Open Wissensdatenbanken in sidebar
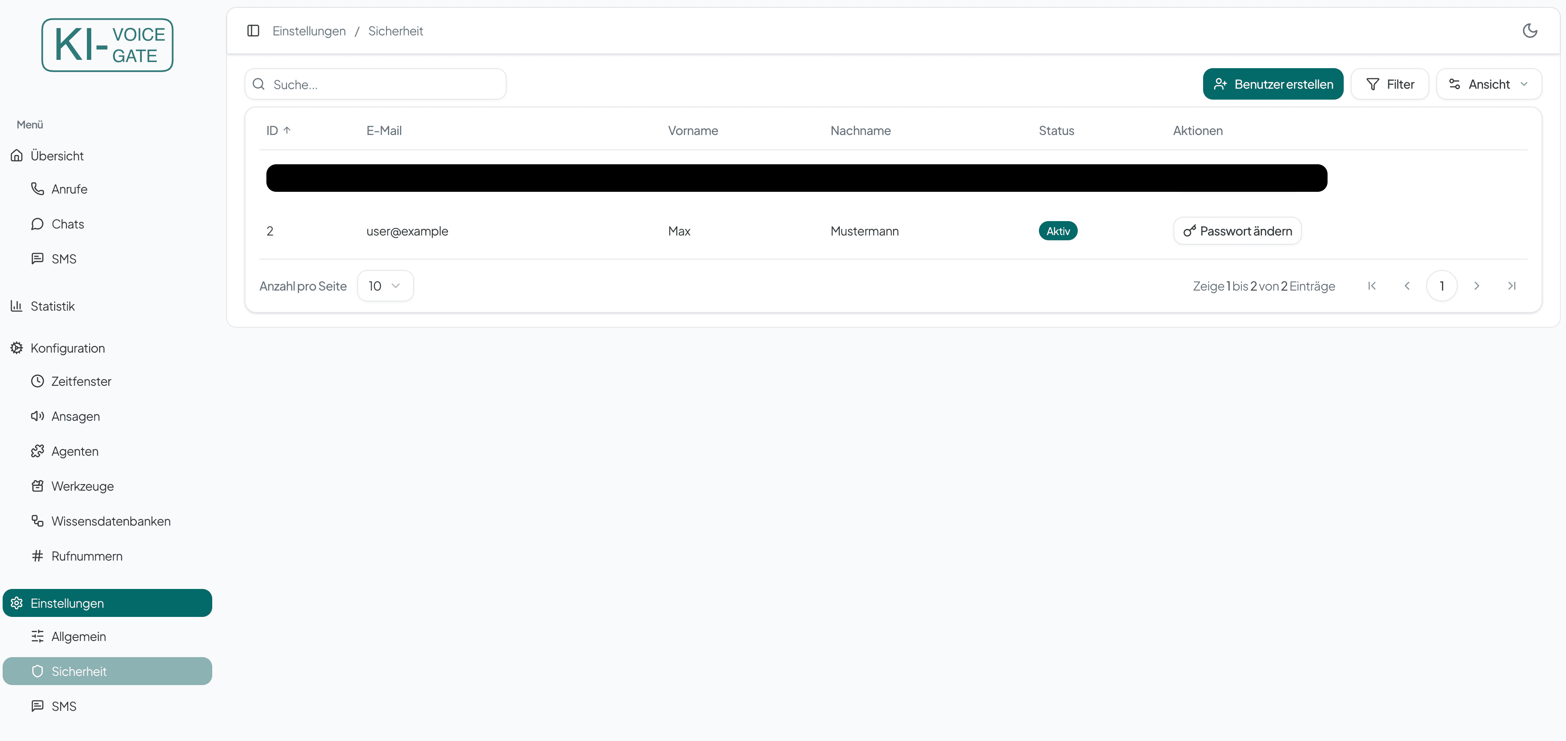Screen dimensions: 1566x741 coord(110,521)
